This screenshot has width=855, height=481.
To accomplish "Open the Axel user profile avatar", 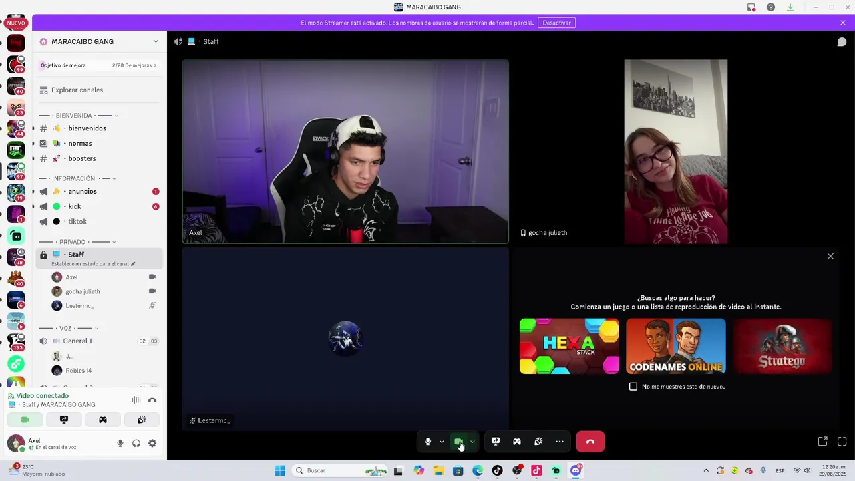I will [16, 443].
